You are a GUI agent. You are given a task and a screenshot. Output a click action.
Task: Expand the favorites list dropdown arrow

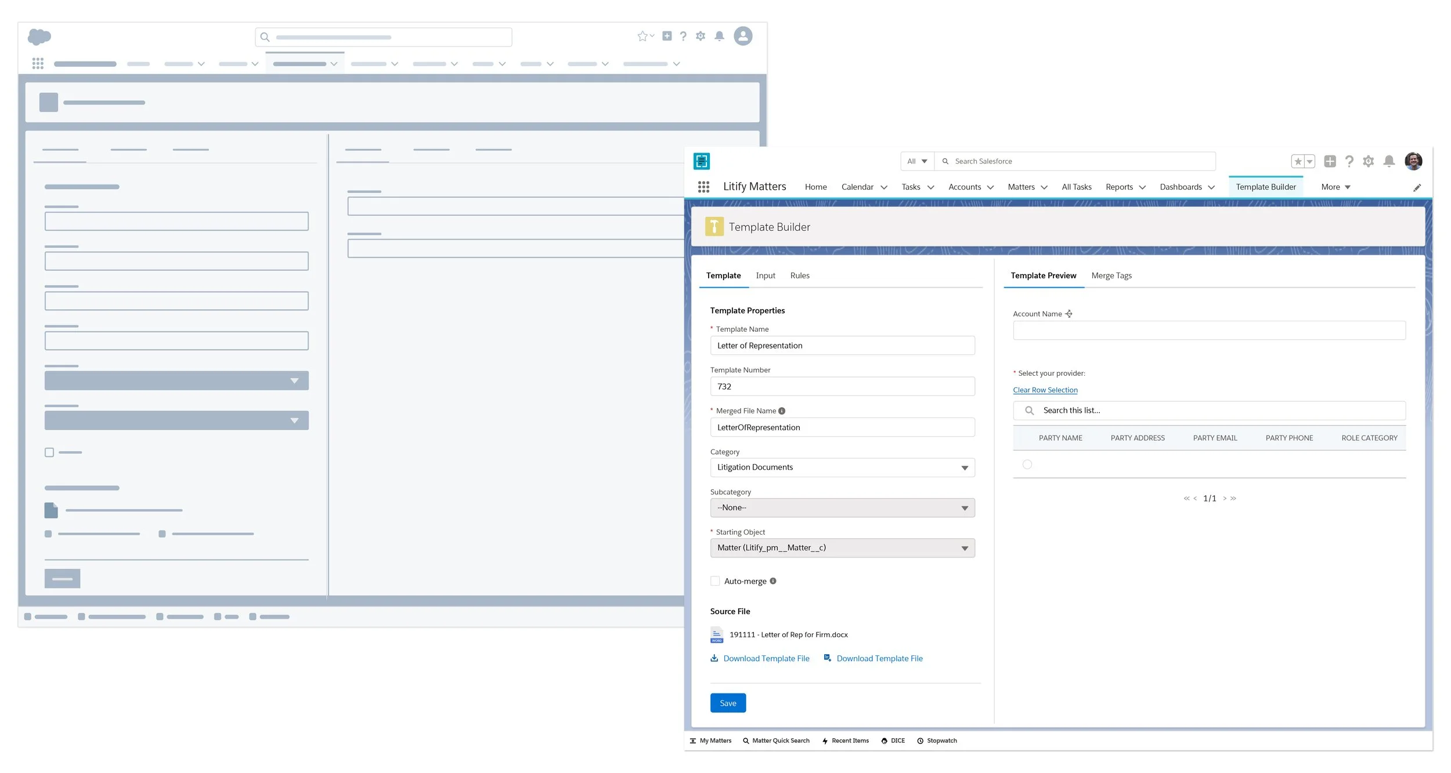point(1309,161)
